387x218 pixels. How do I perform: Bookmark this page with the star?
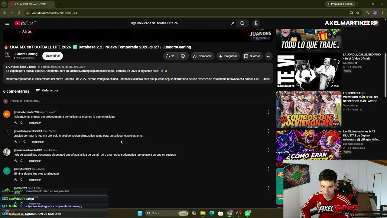point(358,13)
